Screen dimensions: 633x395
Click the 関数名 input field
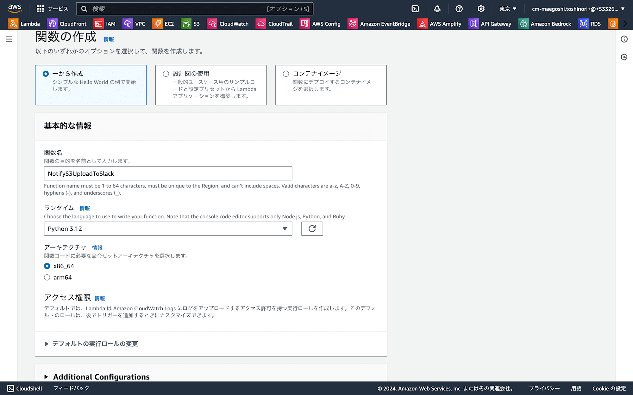coord(168,173)
